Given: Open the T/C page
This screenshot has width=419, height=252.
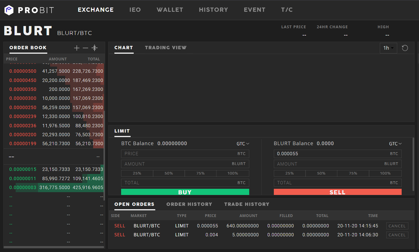Looking at the screenshot, I should [287, 10].
